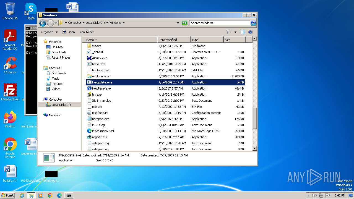The width and height of the screenshot is (354, 199).
Task: Select the winsxs folder icon
Action: point(89,46)
